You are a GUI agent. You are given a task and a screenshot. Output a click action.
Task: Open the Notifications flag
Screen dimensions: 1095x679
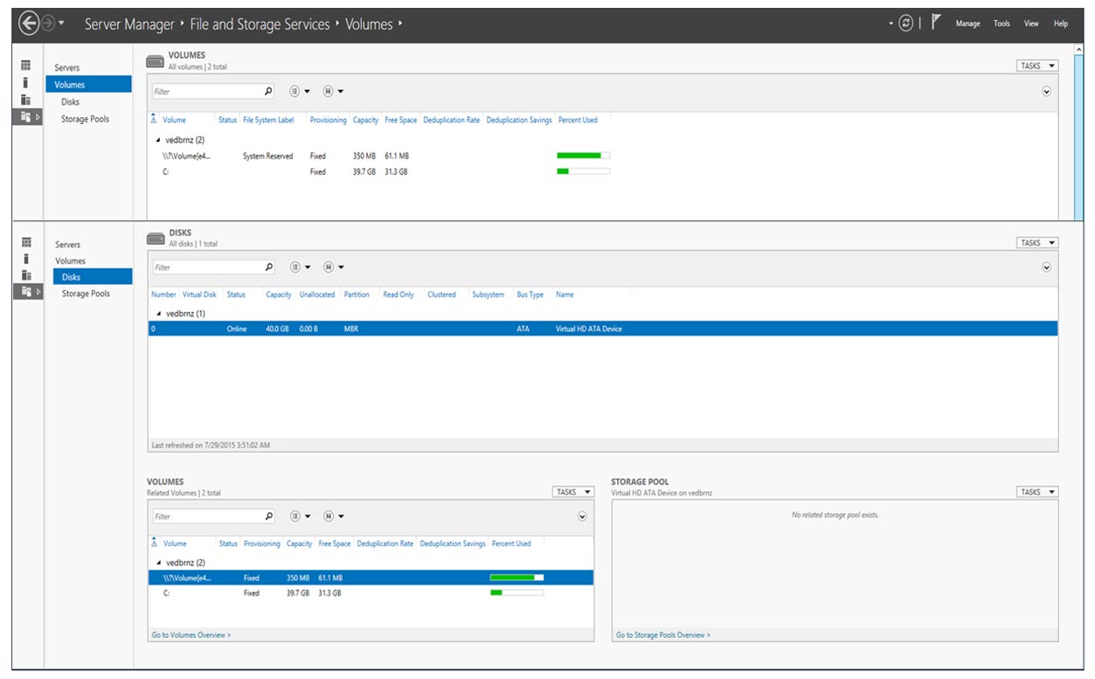coord(935,23)
